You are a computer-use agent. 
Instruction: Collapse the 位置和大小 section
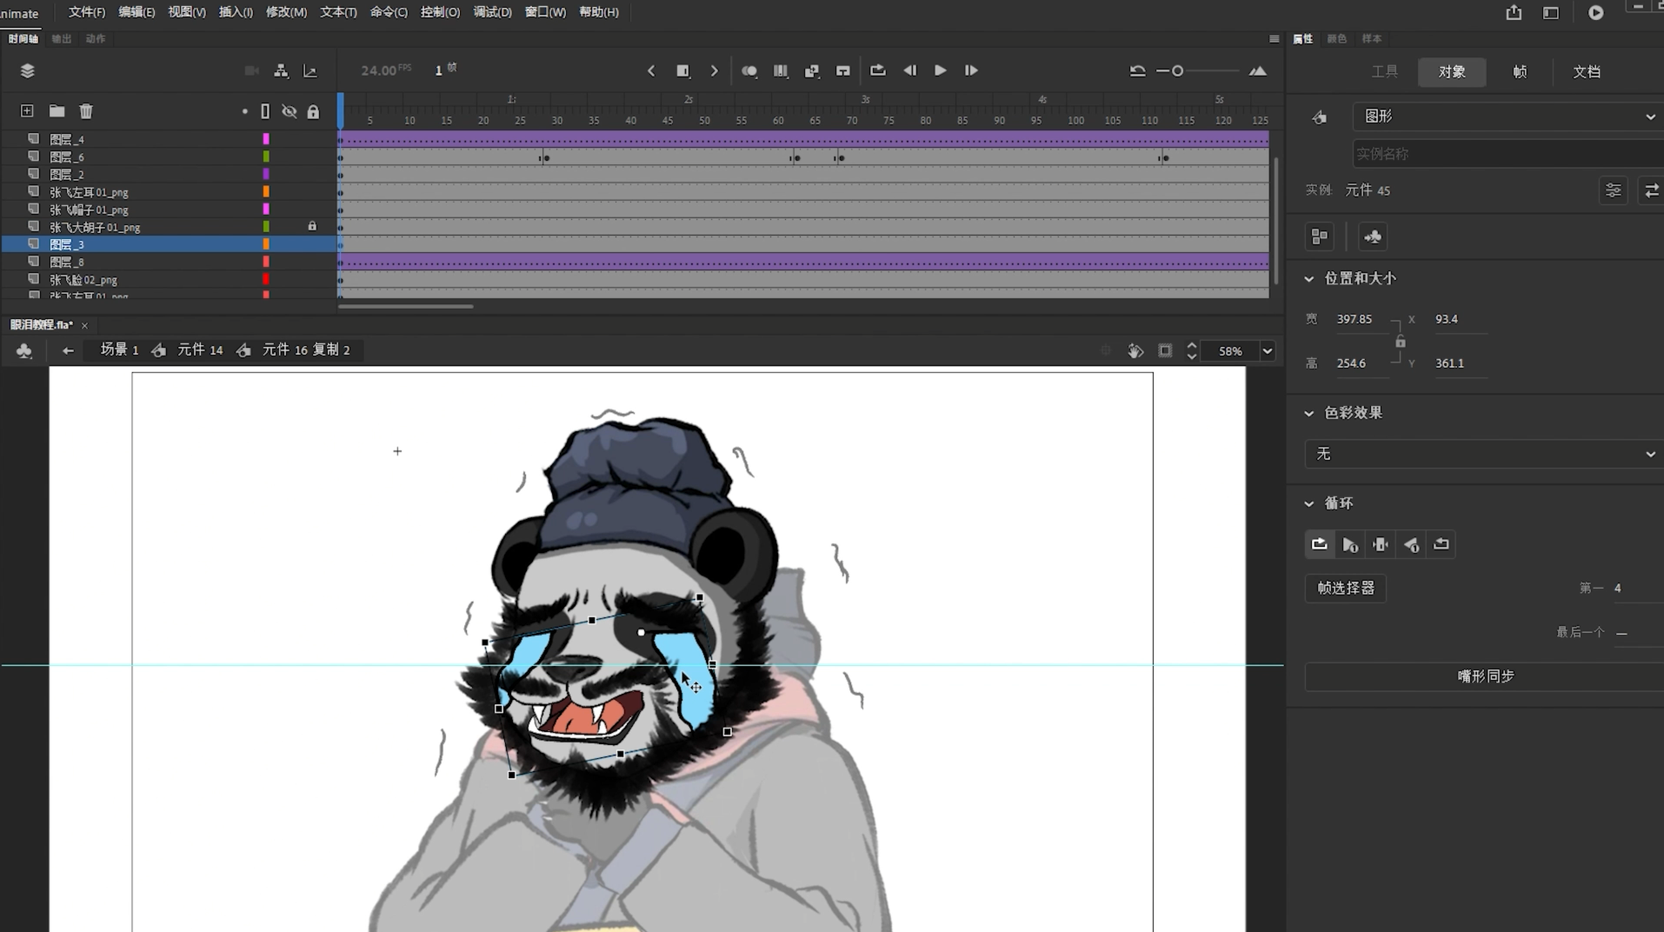click(1309, 279)
